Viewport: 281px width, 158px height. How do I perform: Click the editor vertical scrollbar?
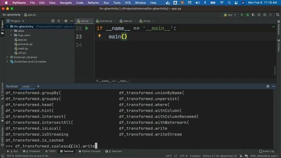(x=275, y=71)
